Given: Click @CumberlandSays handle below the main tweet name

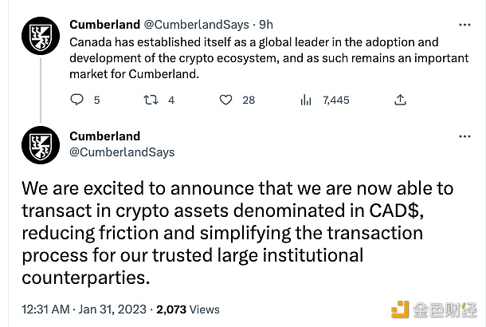Looking at the screenshot, I should 122,152.
